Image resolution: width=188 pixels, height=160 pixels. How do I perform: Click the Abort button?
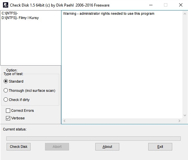point(57,147)
